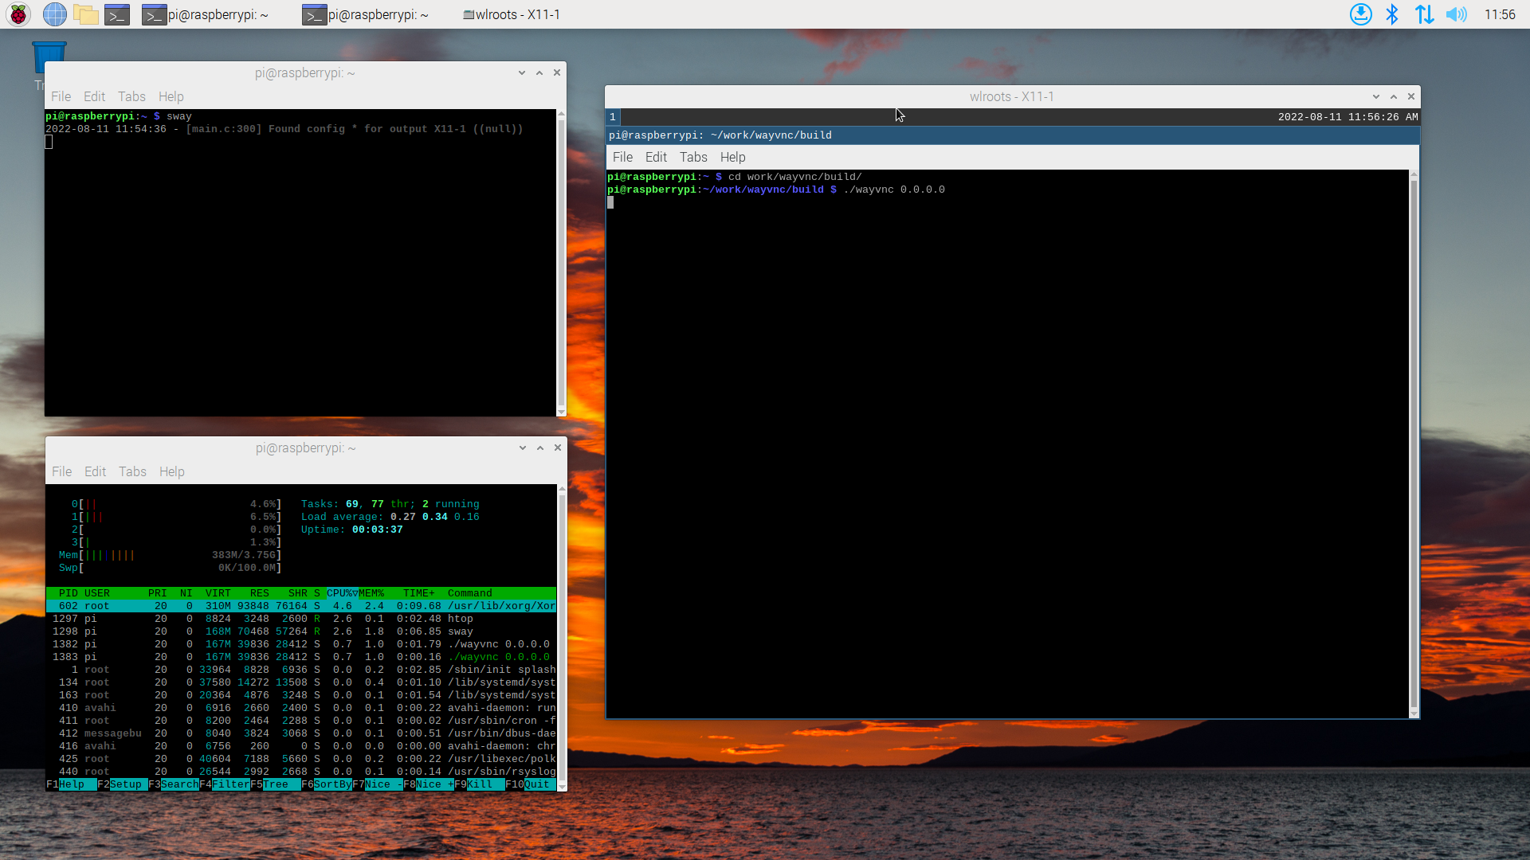Switch to wlroots - X11-1 taskbar window
Screen dimensions: 1530x860
pos(512,14)
